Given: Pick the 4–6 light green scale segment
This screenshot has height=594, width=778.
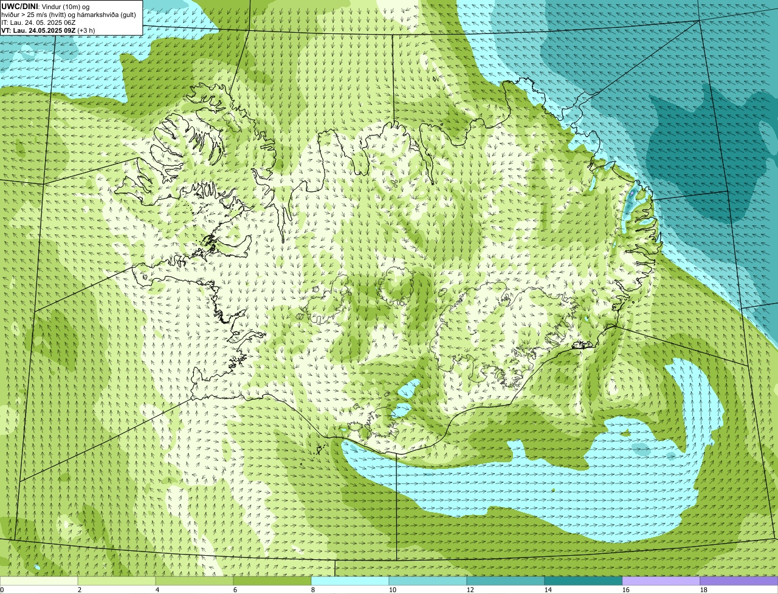Looking at the screenshot, I should point(194,581).
